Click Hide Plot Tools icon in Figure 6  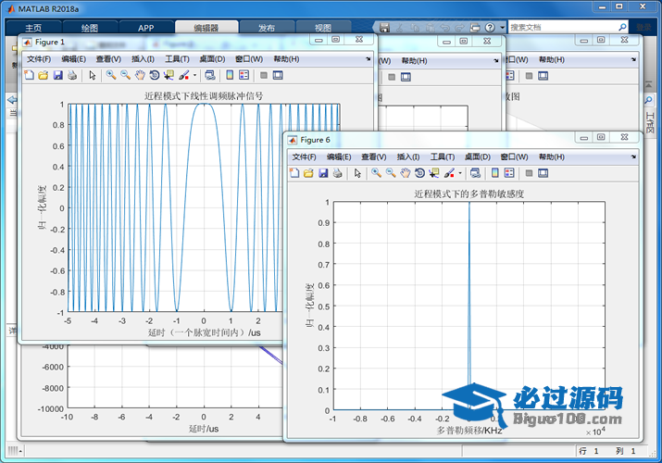pos(529,172)
